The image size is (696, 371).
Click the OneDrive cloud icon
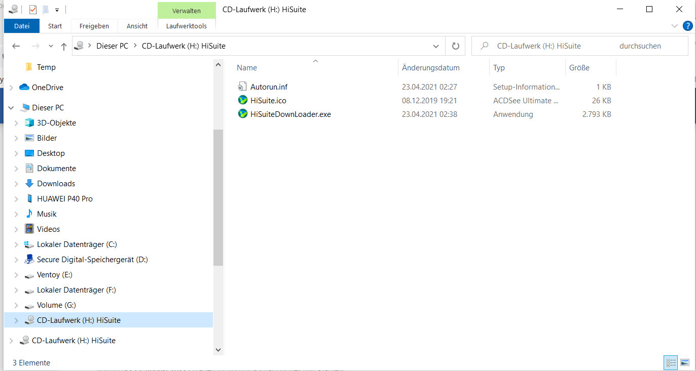point(24,87)
